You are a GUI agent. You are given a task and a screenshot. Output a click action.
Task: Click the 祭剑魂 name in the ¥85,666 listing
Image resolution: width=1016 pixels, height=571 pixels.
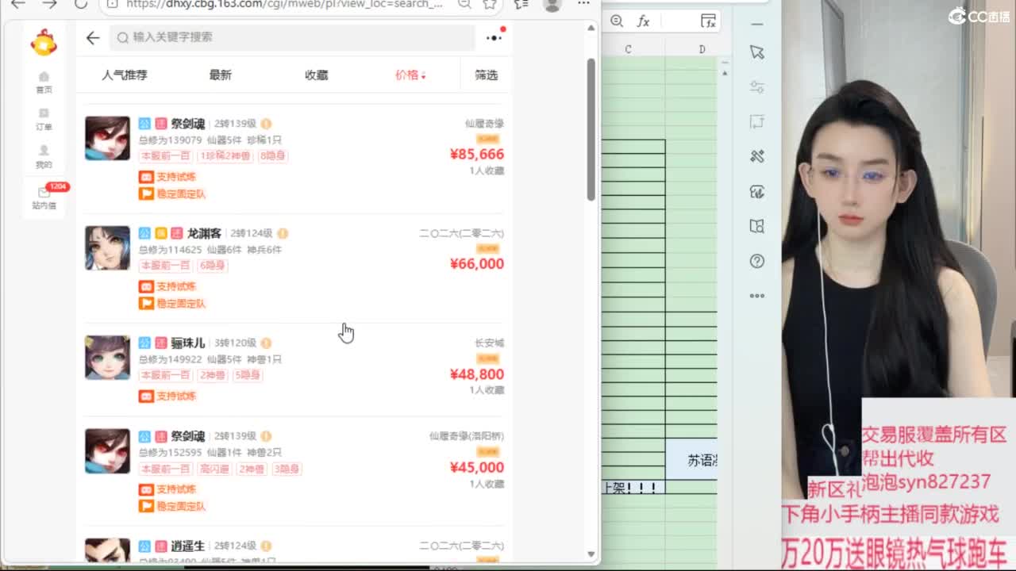(188, 124)
